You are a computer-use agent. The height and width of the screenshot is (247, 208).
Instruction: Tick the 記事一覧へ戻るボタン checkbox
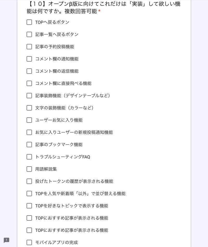(x=29, y=34)
